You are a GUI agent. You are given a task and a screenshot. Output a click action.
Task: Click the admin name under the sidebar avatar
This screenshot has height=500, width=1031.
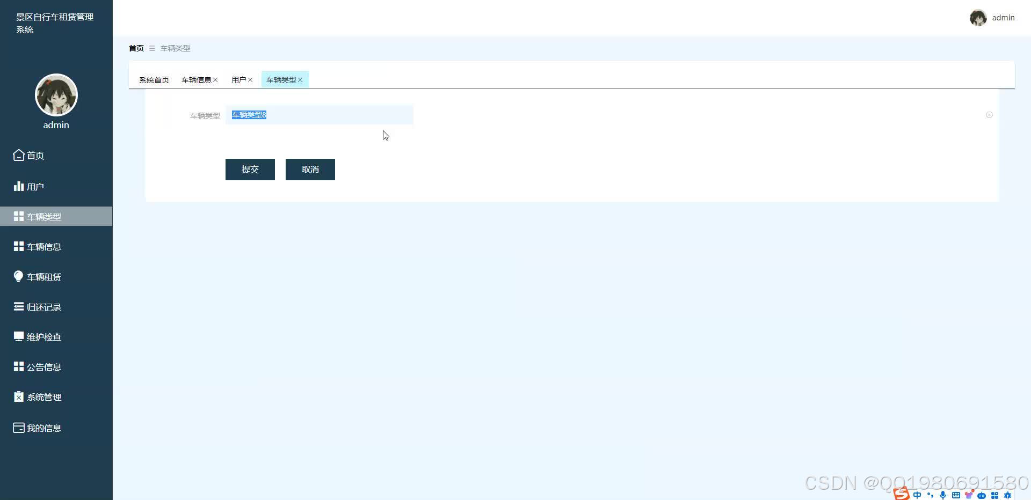56,125
